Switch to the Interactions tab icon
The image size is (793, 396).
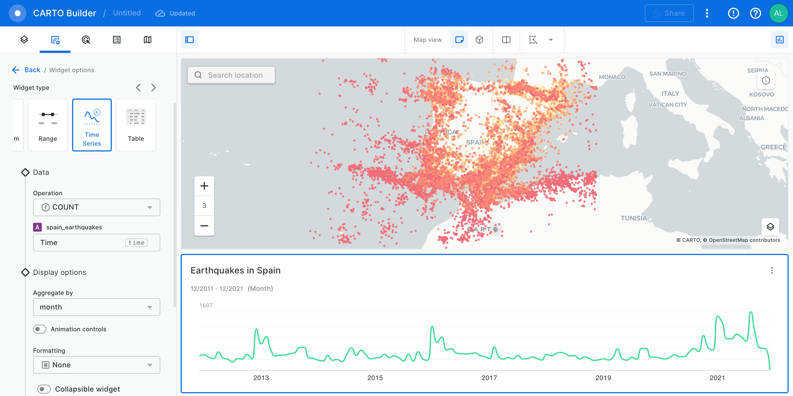(86, 39)
